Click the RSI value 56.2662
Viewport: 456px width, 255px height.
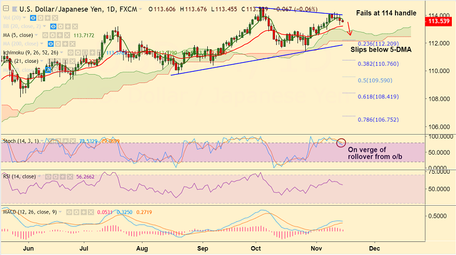[x=85, y=177]
